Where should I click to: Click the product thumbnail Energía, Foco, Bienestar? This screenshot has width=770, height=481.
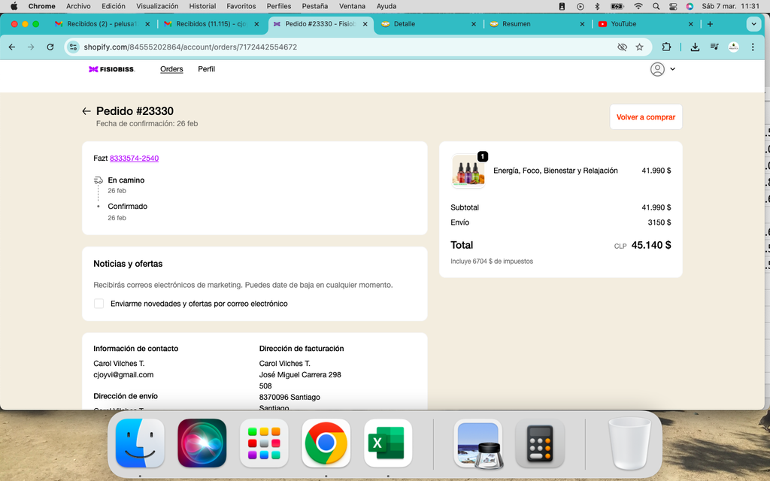(x=468, y=171)
